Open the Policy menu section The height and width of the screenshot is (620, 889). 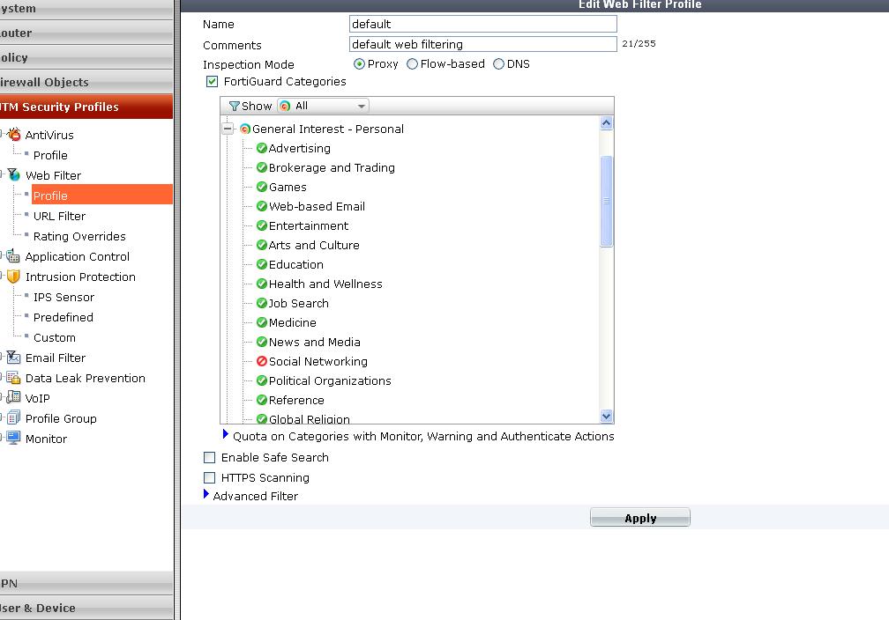86,57
